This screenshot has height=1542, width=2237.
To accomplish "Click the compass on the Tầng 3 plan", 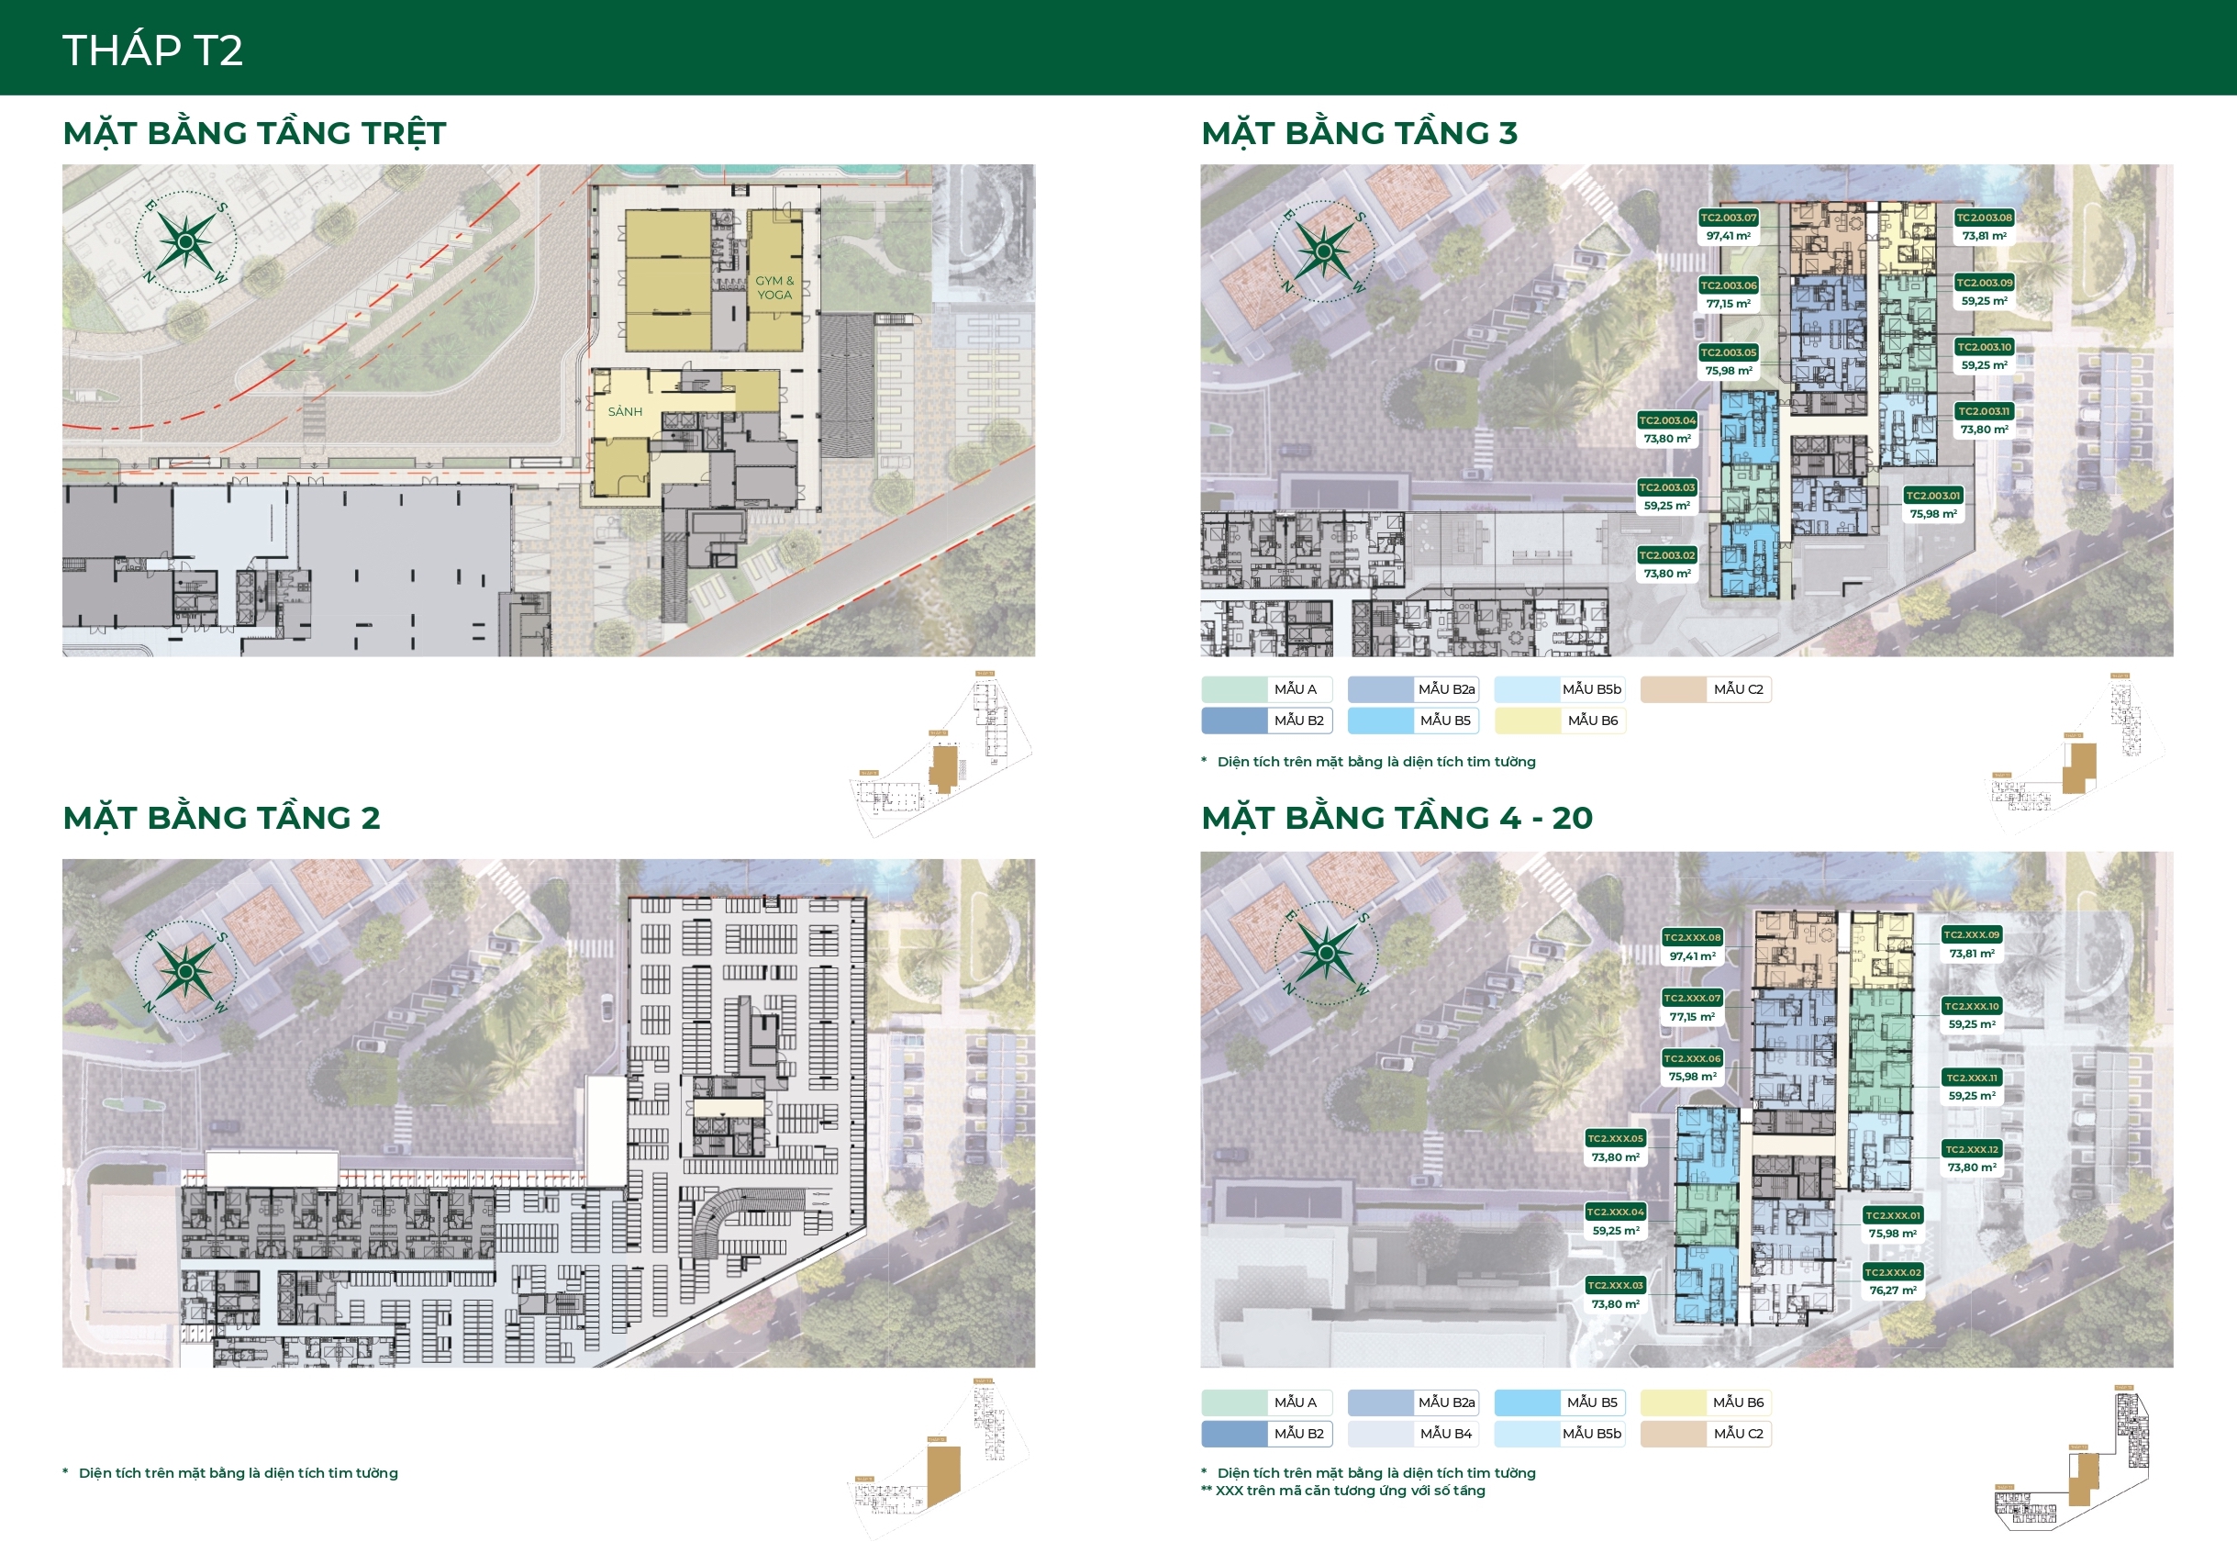I will [1323, 251].
